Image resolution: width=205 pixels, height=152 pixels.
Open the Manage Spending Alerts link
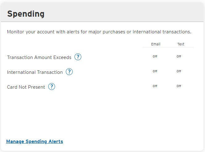coord(35,141)
